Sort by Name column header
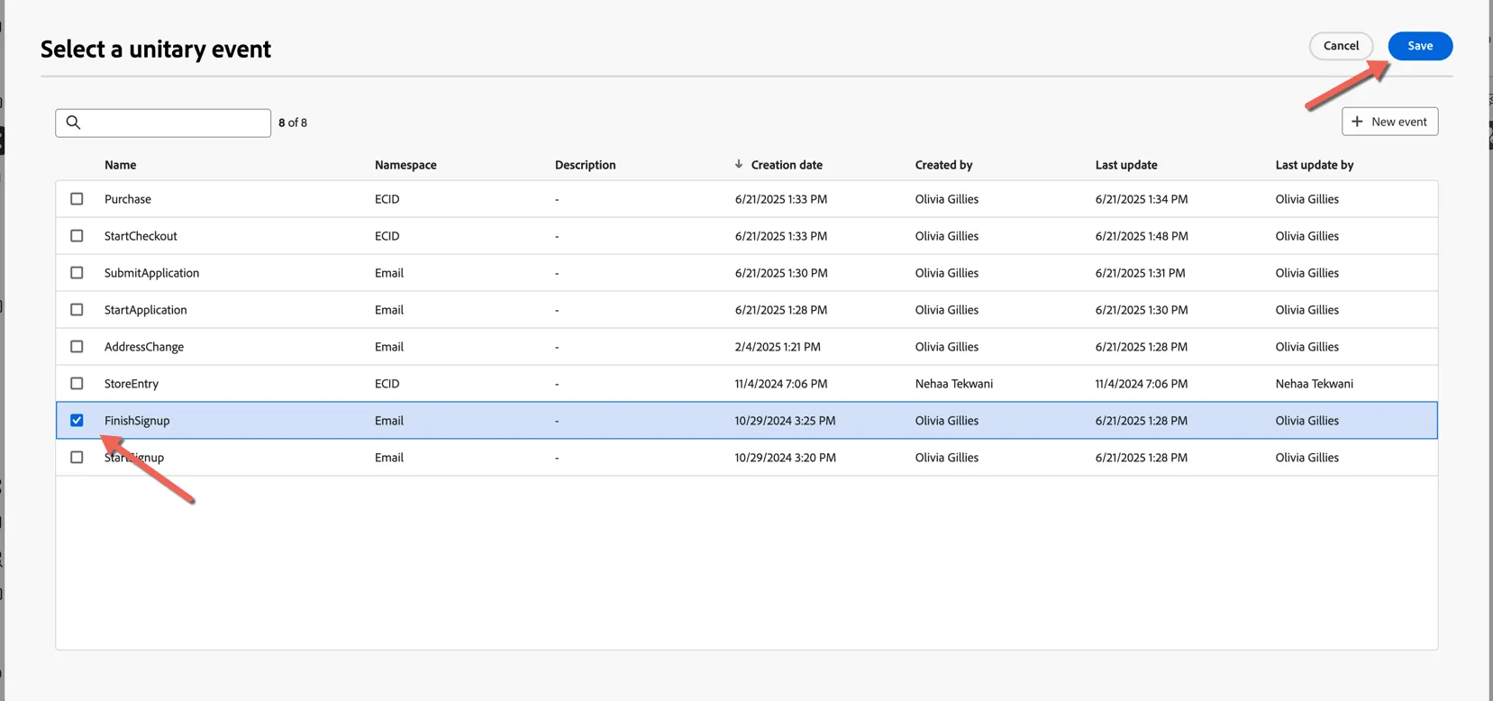Viewport: 1493px width, 701px height. tap(121, 165)
